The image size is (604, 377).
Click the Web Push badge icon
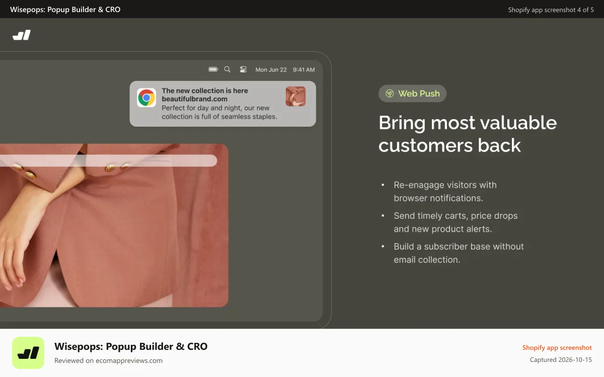(x=390, y=93)
